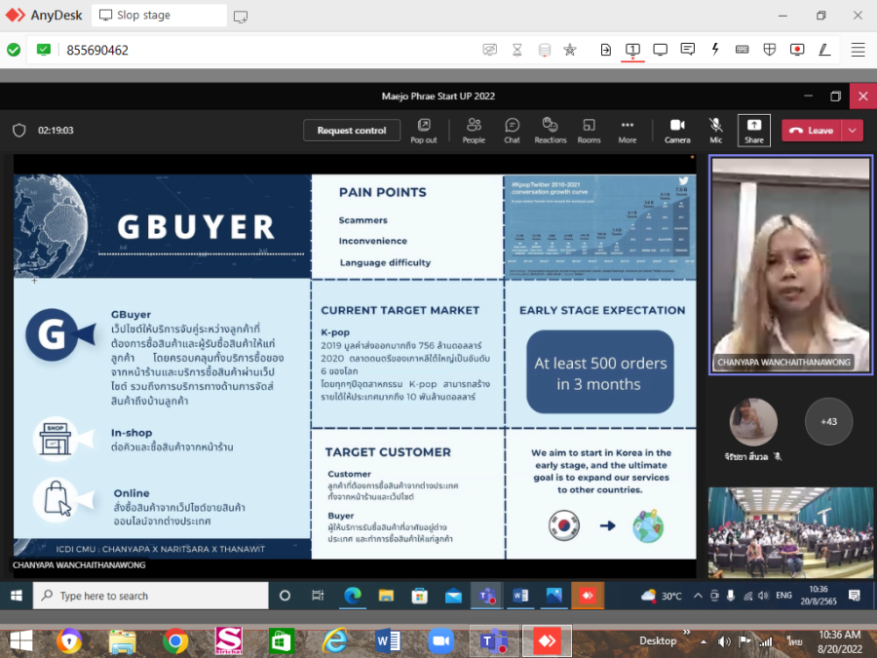Screen dimensions: 877x658
Task: Select the Slop stage session tab
Action: point(160,16)
